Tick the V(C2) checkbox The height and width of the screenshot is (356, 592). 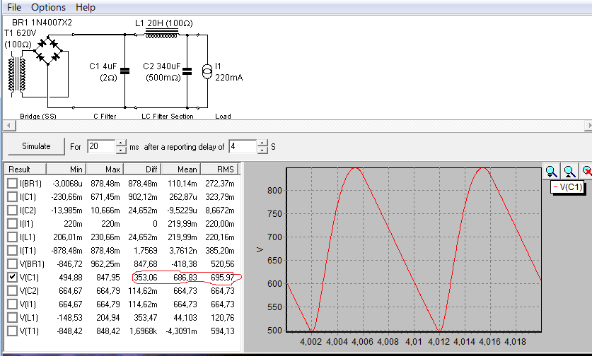[x=12, y=291]
